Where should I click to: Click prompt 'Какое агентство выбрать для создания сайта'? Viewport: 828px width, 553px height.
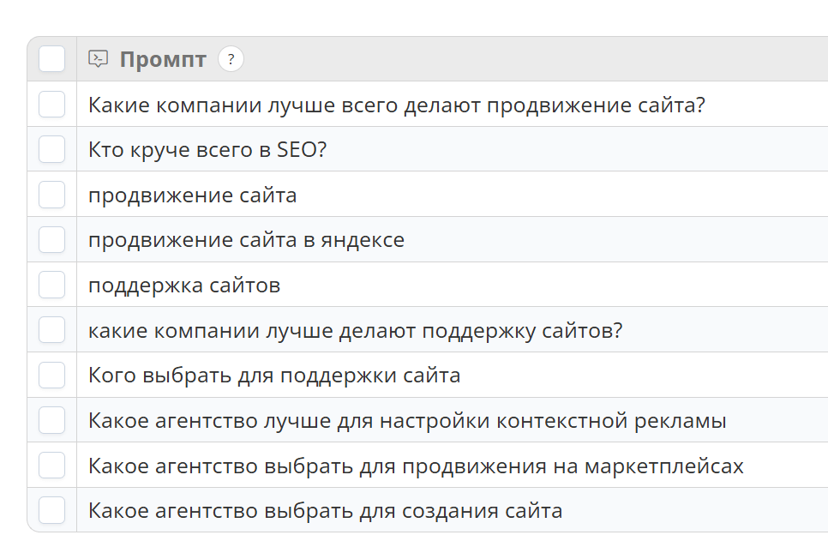point(325,511)
